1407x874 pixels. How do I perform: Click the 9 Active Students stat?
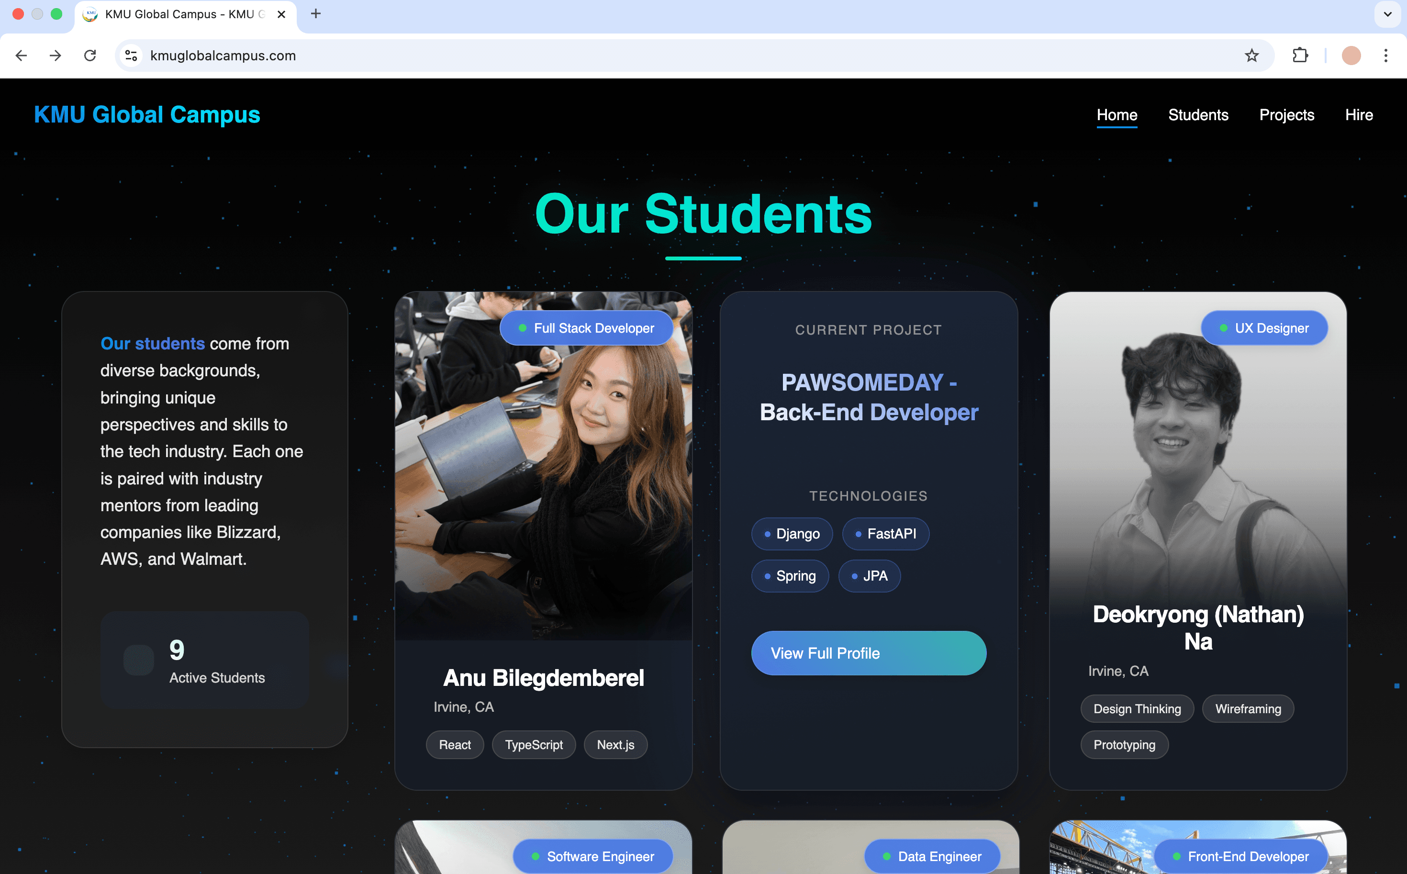click(204, 660)
